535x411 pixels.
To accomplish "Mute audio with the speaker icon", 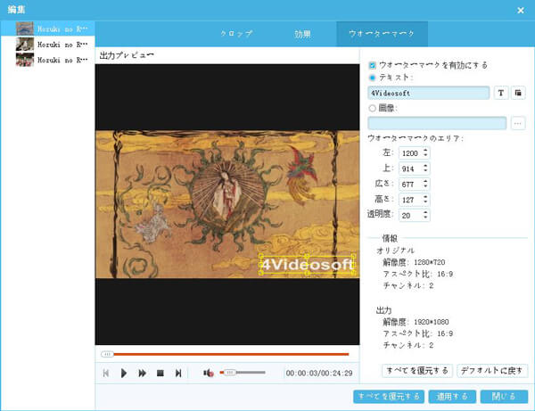I will 208,373.
